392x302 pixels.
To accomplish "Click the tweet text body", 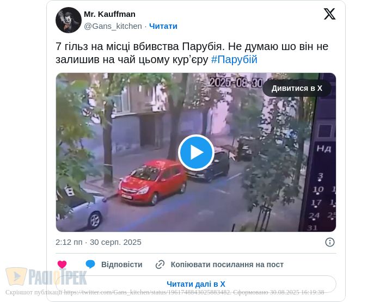I will point(192,53).
